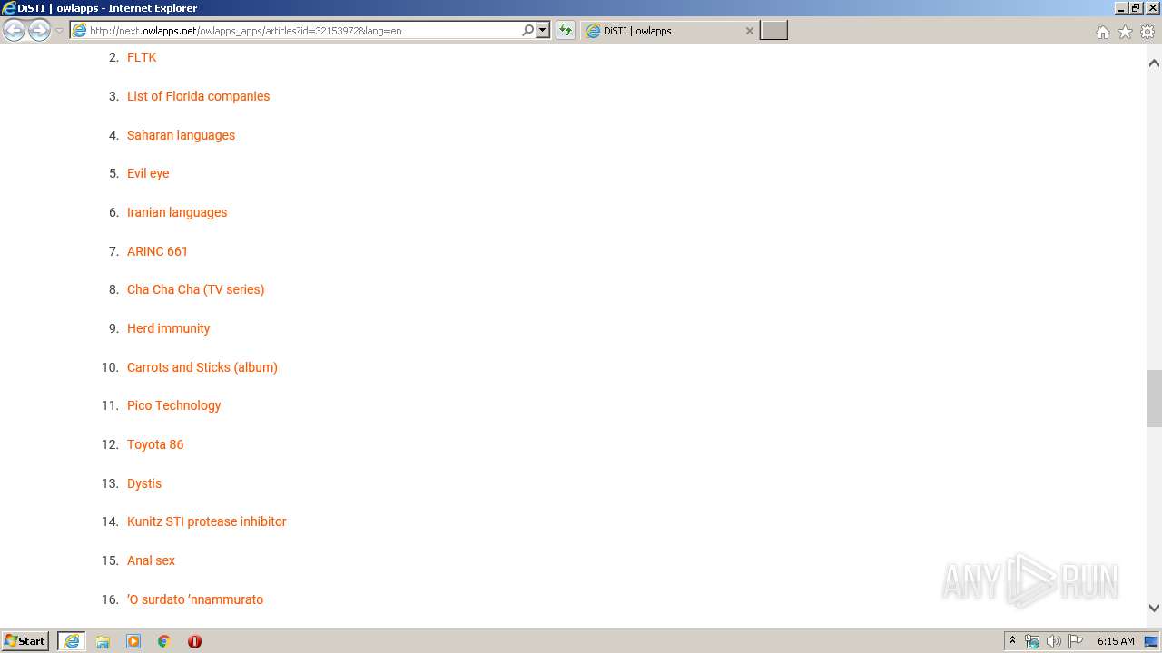Click the volume speaker tray icon
The height and width of the screenshot is (653, 1162).
[1054, 641]
